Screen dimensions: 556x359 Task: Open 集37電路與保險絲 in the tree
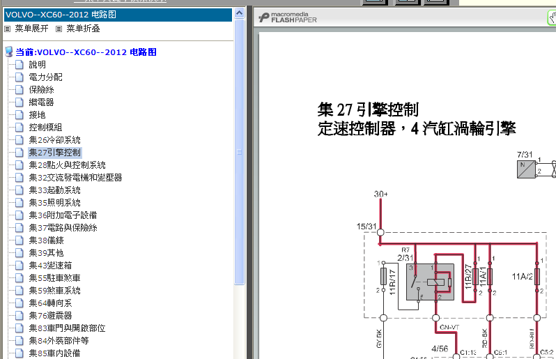(x=63, y=228)
